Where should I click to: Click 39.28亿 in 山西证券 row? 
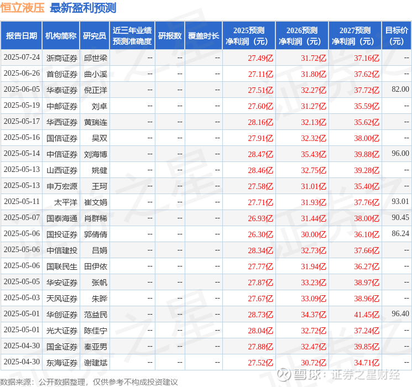coord(367,170)
